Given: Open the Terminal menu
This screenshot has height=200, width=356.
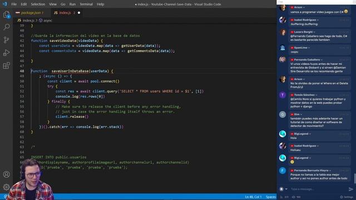Looking at the screenshot, I should click(86, 4).
